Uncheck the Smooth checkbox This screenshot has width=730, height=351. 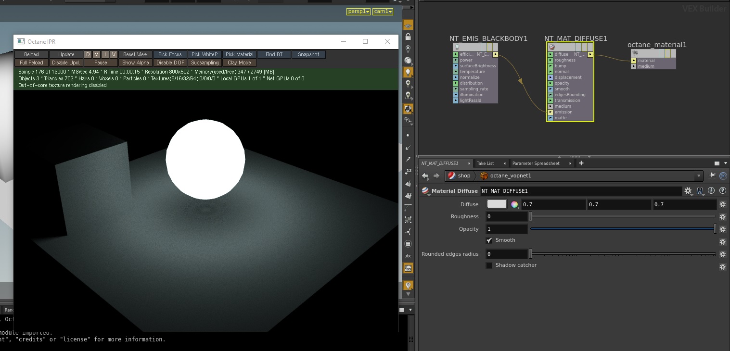[x=489, y=240]
